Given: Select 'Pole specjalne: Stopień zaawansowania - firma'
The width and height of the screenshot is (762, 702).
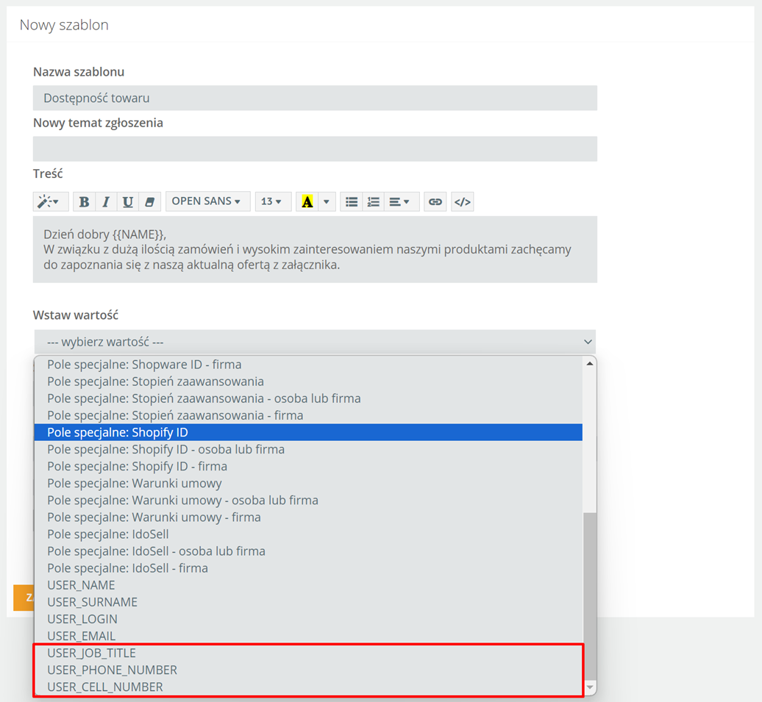Looking at the screenshot, I should pos(308,415).
